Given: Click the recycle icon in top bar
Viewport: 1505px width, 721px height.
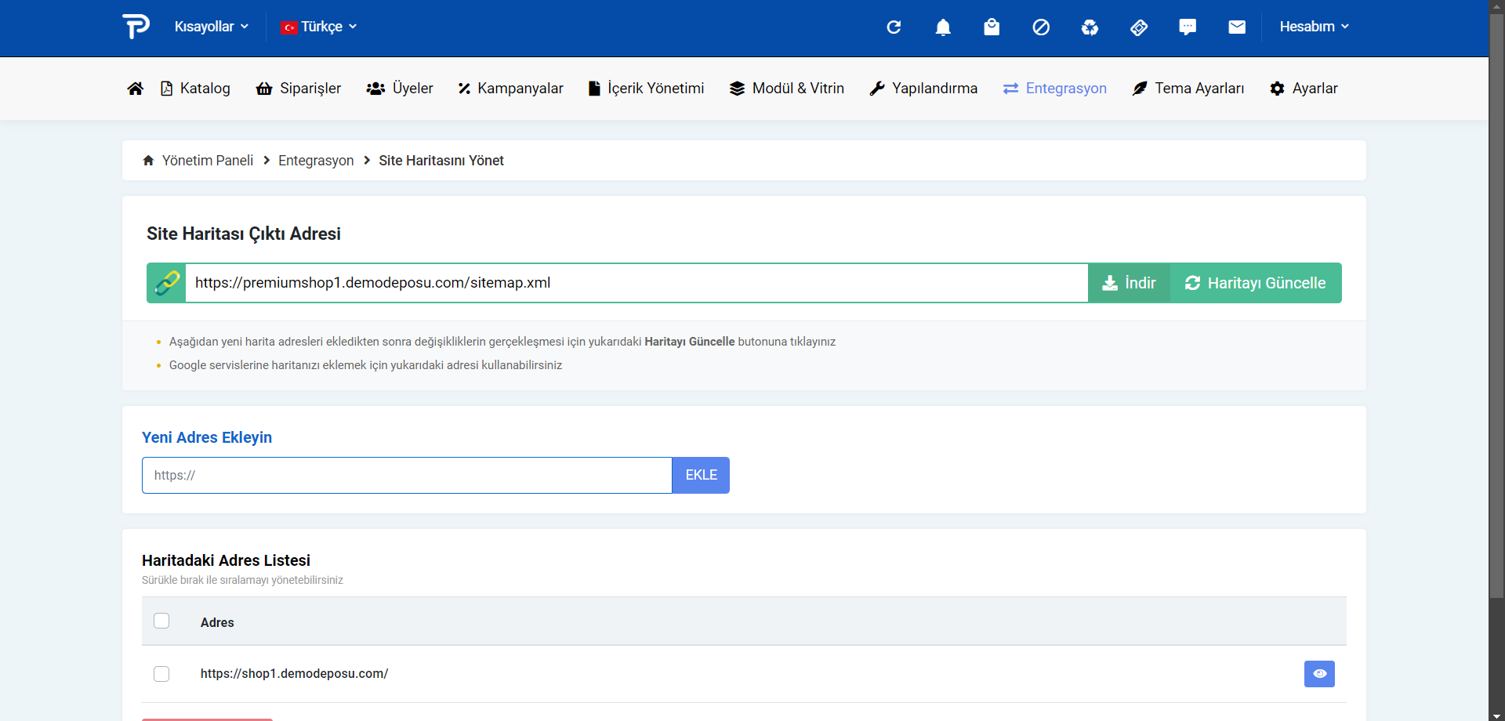Looking at the screenshot, I should (x=1090, y=27).
